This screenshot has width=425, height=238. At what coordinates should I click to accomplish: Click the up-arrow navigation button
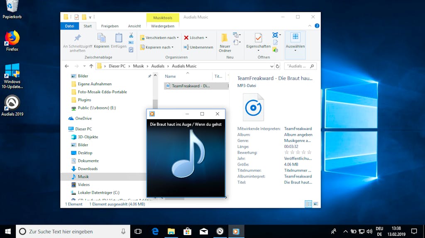[x=91, y=66]
